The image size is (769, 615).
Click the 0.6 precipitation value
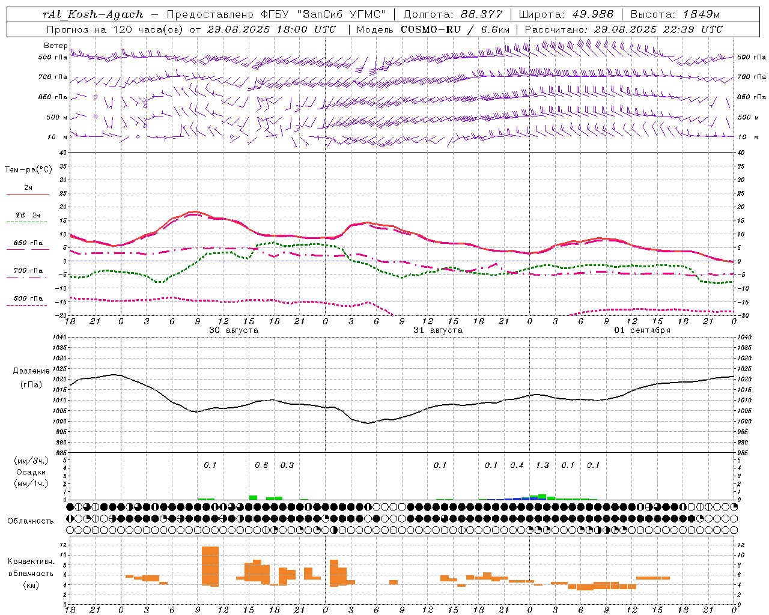pos(261,465)
